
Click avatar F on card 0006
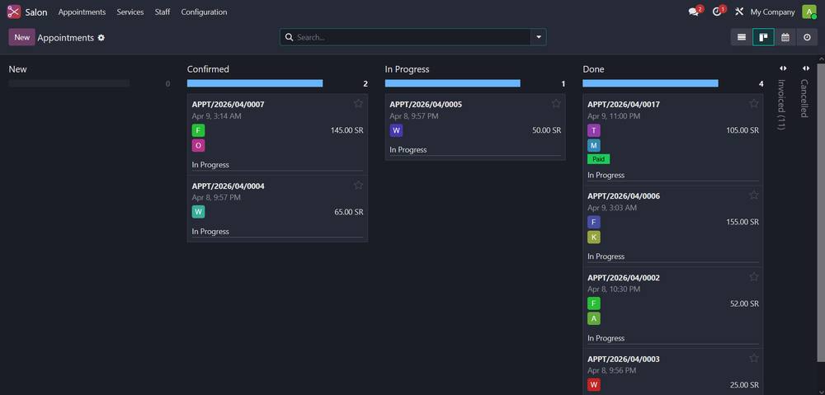coord(594,222)
